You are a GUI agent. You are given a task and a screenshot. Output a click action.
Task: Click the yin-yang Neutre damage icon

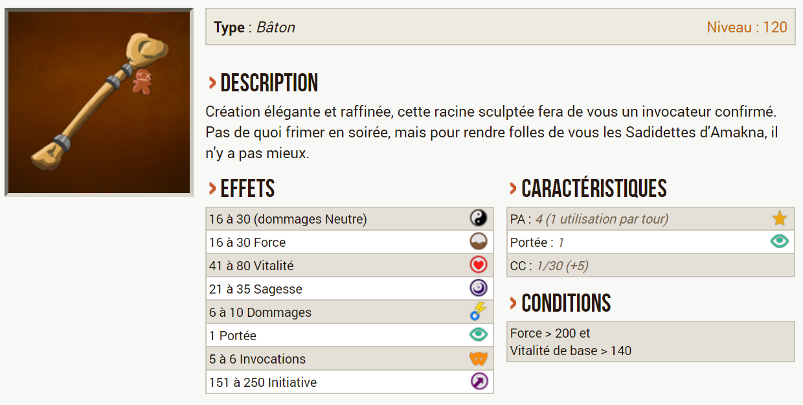(478, 218)
